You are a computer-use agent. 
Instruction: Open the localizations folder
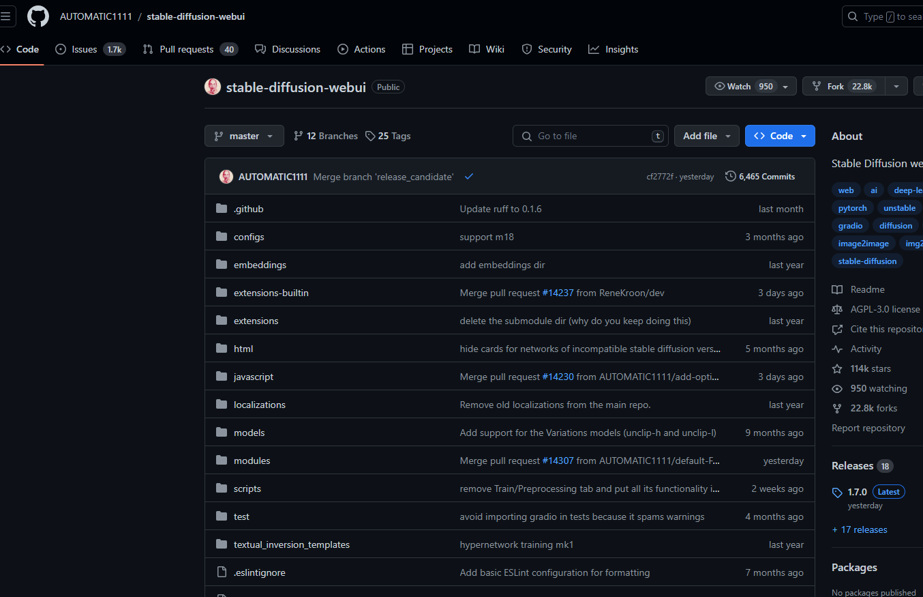[260, 405]
